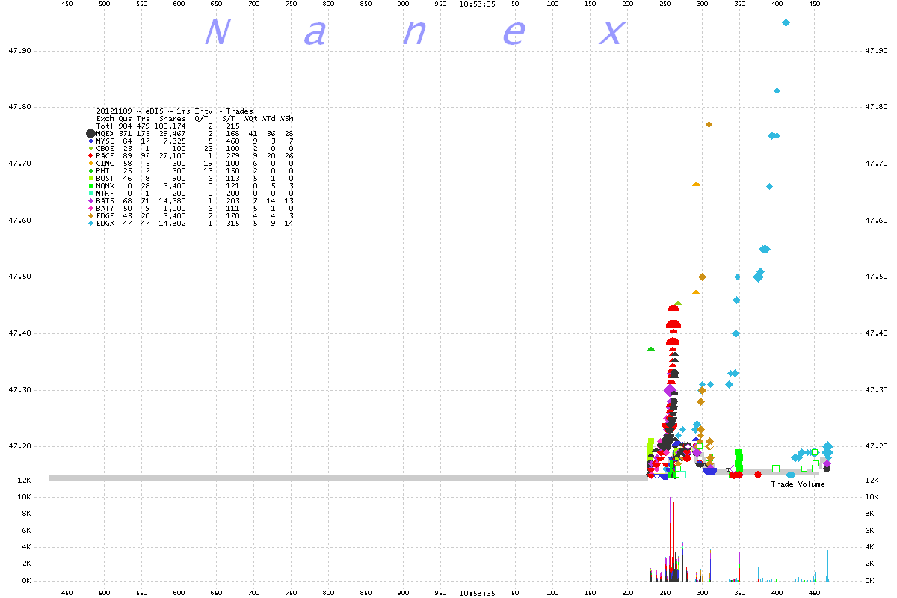Click the '10:58:35' timestamp on top axis
The image size is (897, 598).
click(477, 4)
